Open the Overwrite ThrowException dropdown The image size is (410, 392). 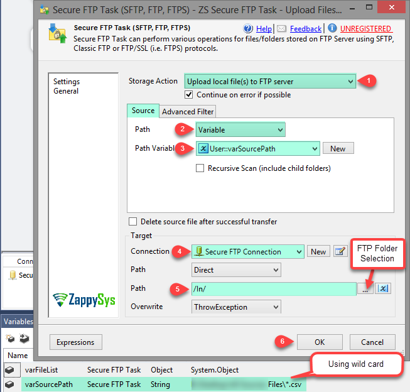(x=236, y=307)
